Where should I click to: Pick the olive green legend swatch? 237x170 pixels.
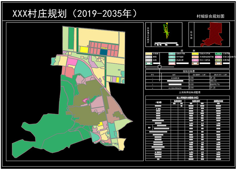(x=218, y=60)
